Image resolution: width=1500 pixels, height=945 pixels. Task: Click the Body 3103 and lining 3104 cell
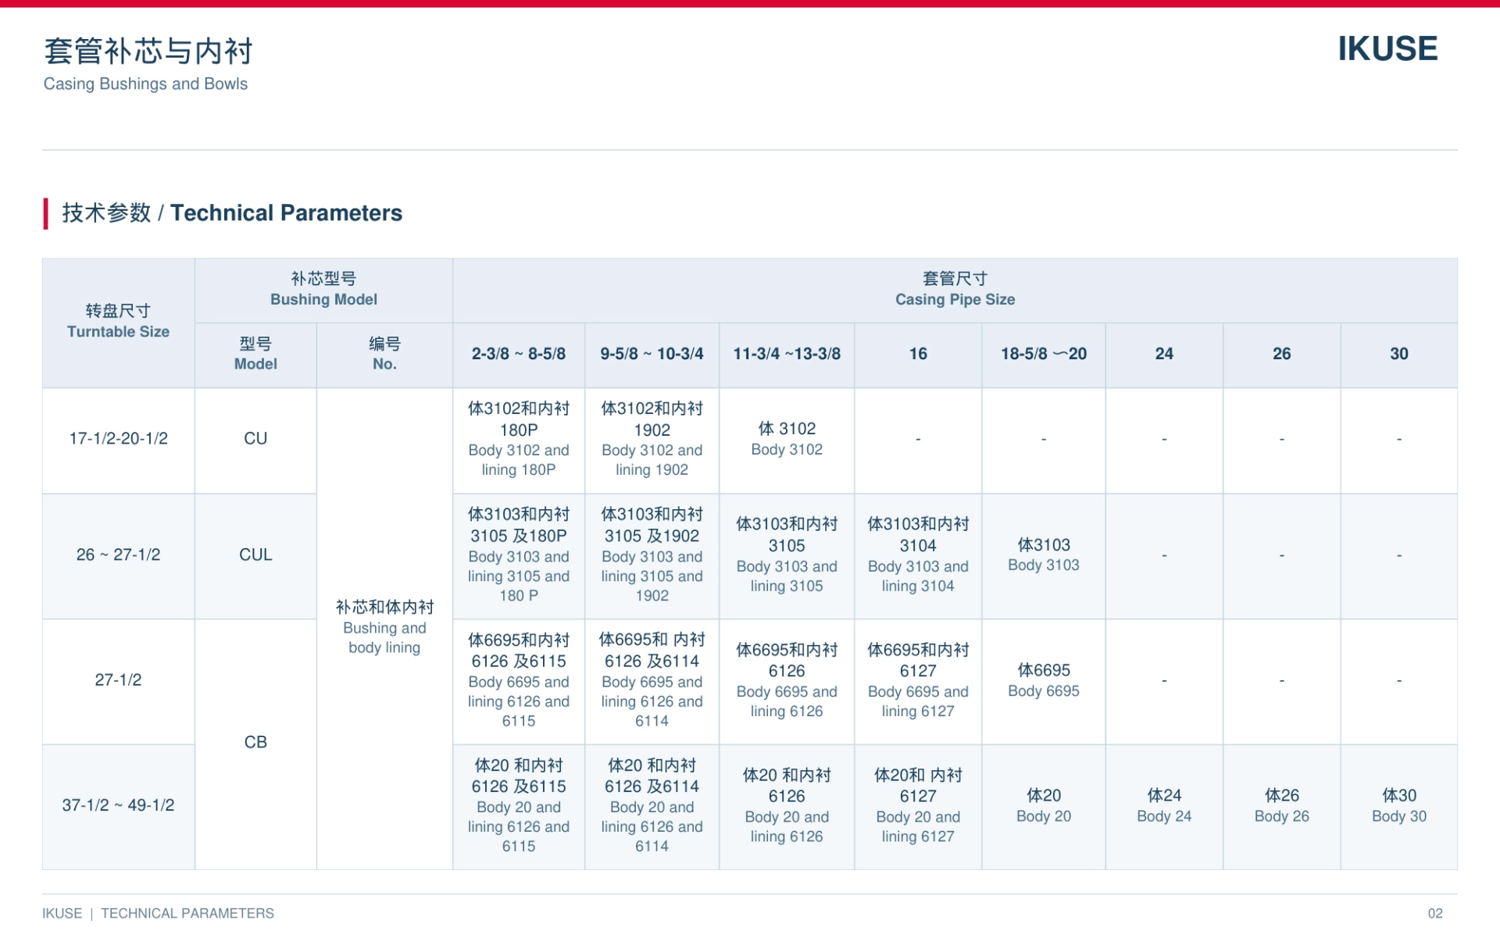(918, 555)
